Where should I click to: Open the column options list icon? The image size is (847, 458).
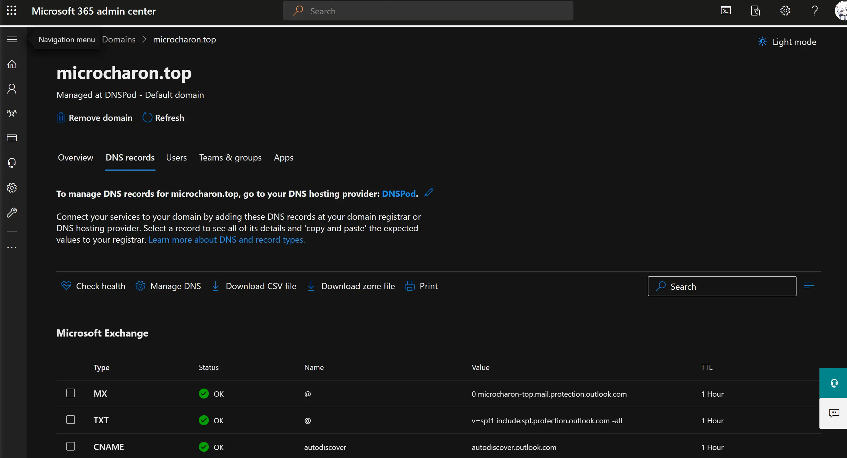click(x=809, y=285)
